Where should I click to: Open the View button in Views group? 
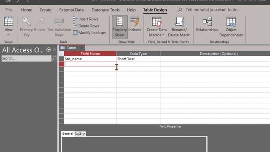pyautogui.click(x=8, y=24)
